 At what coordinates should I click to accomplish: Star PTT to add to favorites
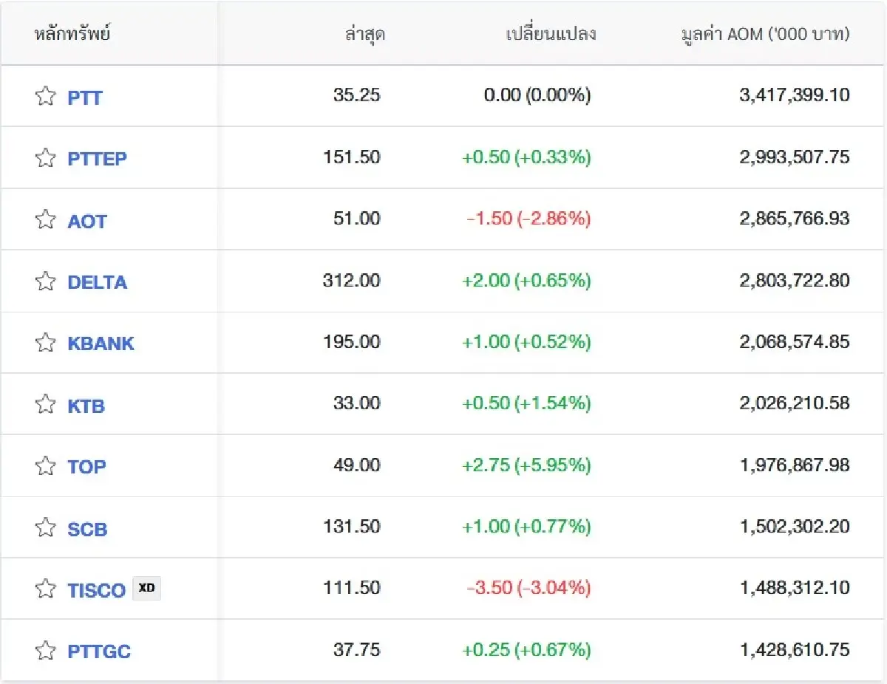(46, 96)
